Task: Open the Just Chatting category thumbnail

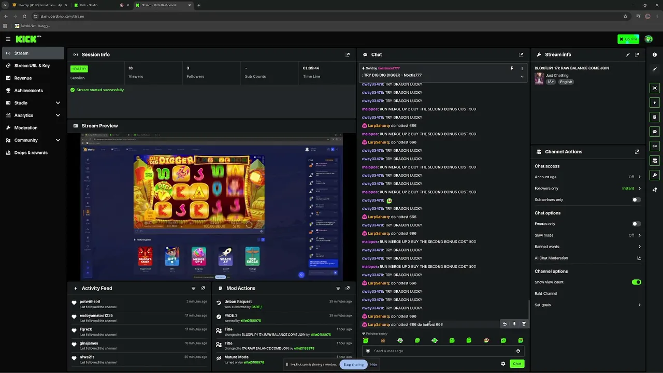Action: [539, 78]
